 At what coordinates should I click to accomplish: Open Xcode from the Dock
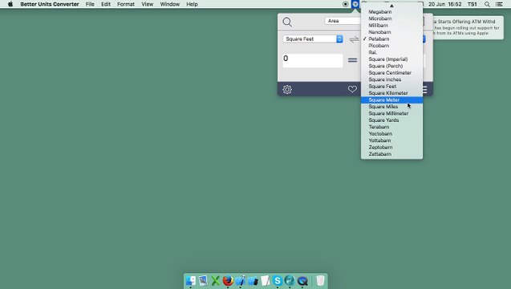pyautogui.click(x=240, y=280)
